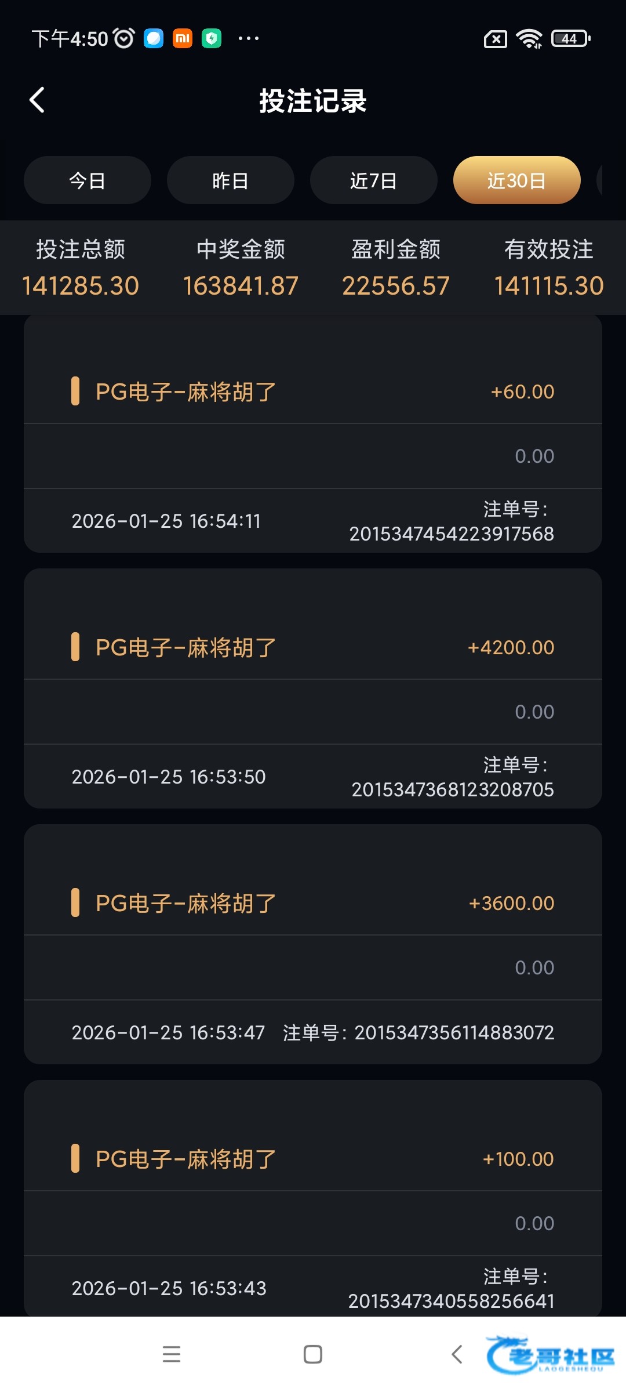The height and width of the screenshot is (1392, 626).
Task: Open the +100.00 bet record
Action: [313, 1159]
